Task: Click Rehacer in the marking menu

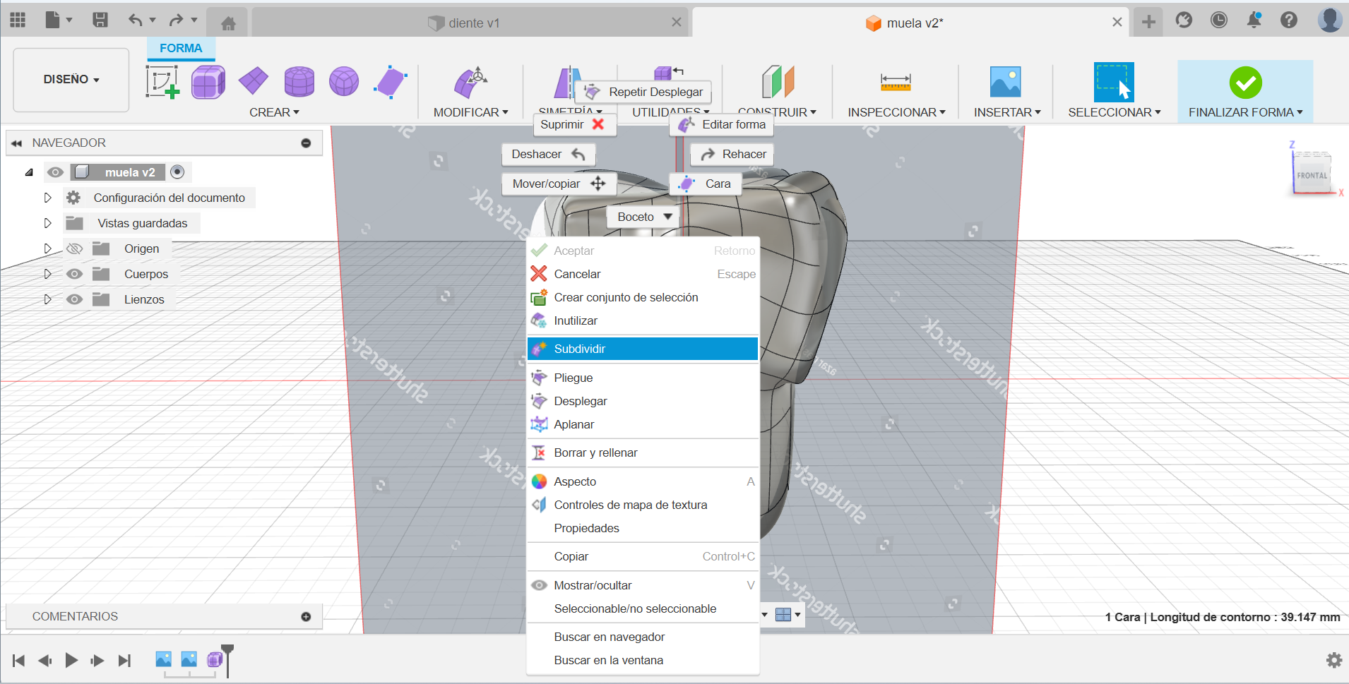Action: pos(732,154)
